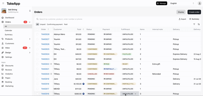The width and height of the screenshot is (203, 96).
Task: Click the note icon beside TAKE822
Action: 51,64
